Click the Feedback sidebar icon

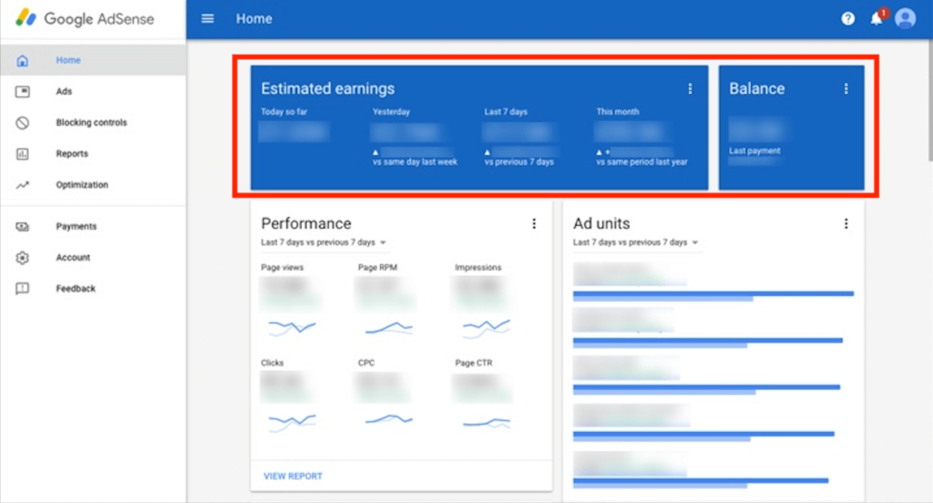coord(23,289)
